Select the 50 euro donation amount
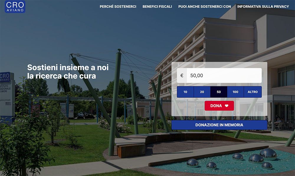This screenshot has width=295, height=176. click(x=219, y=92)
